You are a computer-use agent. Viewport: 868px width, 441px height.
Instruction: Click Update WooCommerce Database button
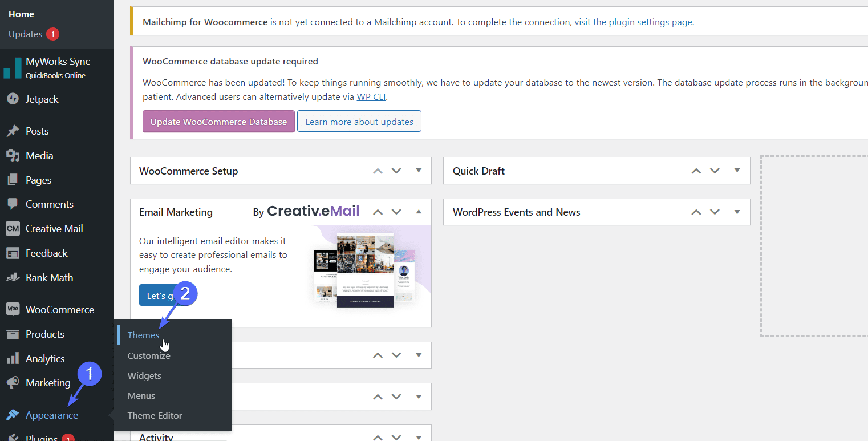[x=218, y=122]
